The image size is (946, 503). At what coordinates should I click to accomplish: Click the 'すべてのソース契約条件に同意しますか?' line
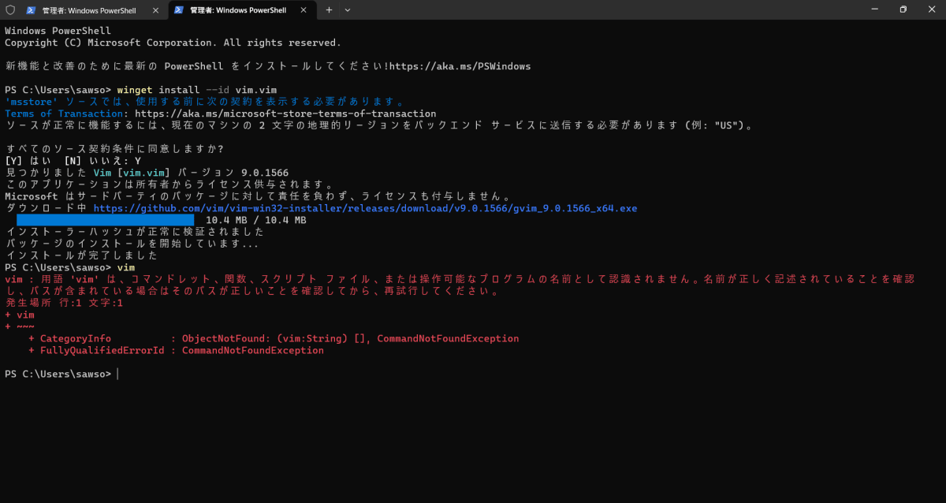114,149
